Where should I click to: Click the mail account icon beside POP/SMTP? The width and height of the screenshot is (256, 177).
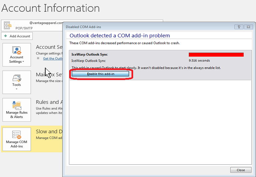coord(8,25)
